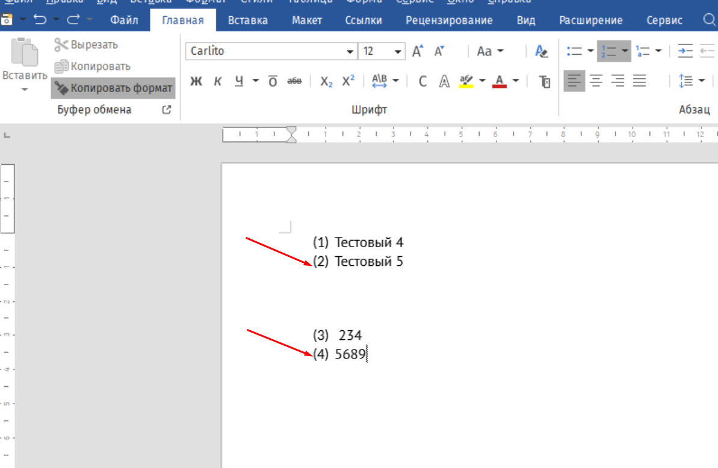Toggle align left paragraph button
The width and height of the screenshot is (718, 468).
click(574, 81)
